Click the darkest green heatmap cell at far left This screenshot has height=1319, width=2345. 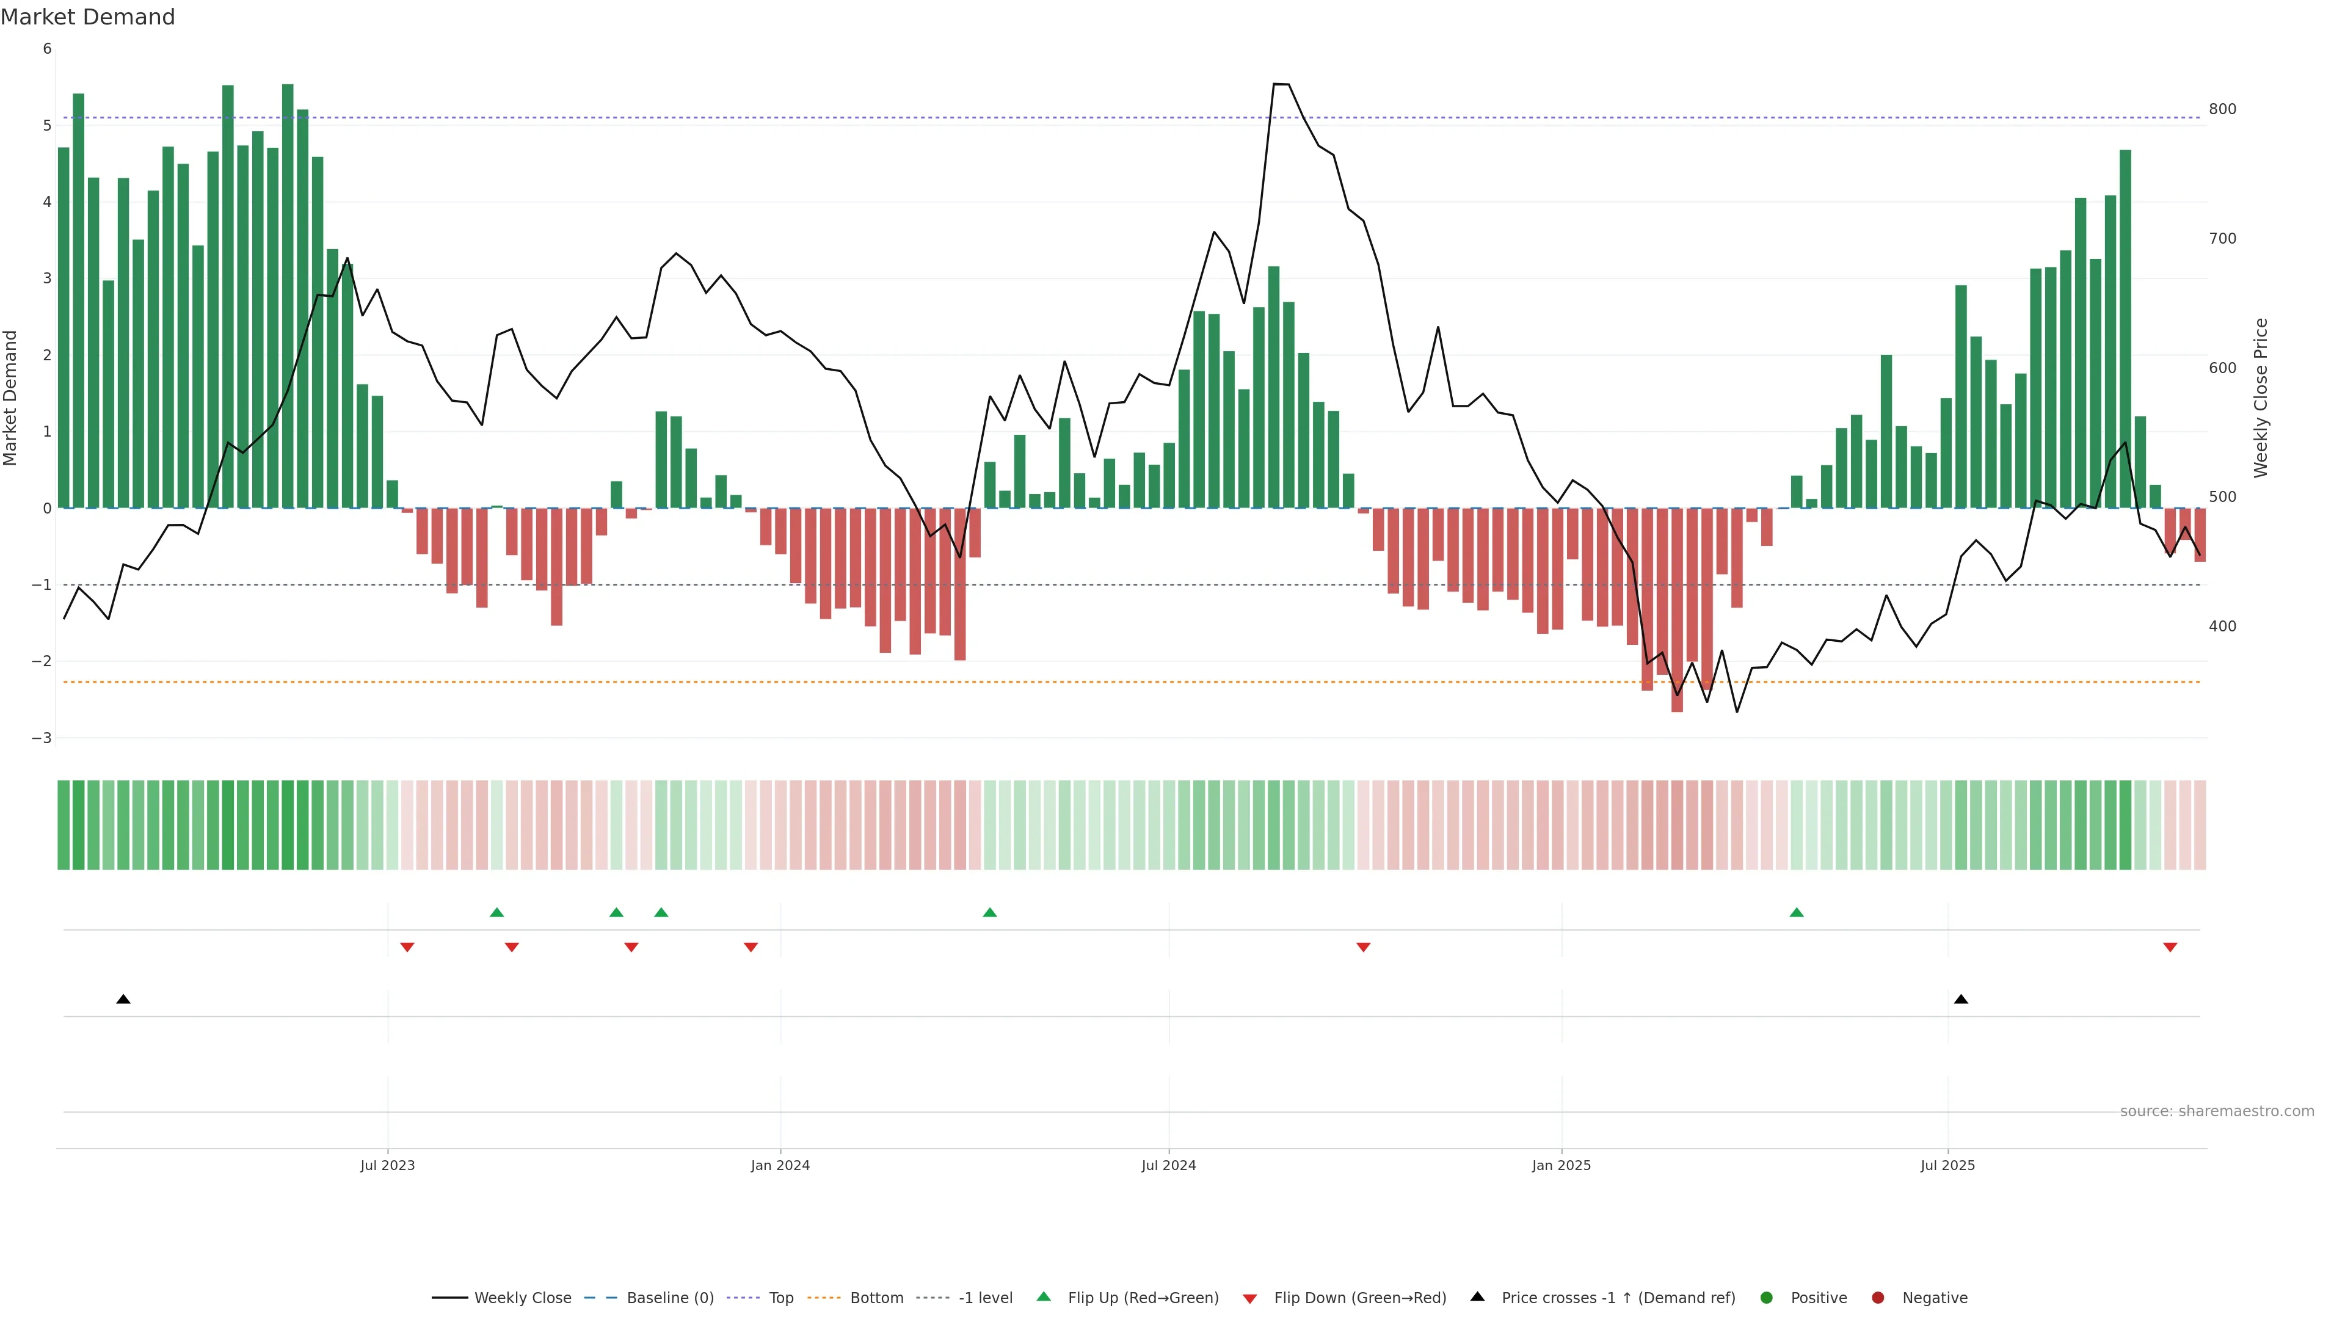coord(288,825)
